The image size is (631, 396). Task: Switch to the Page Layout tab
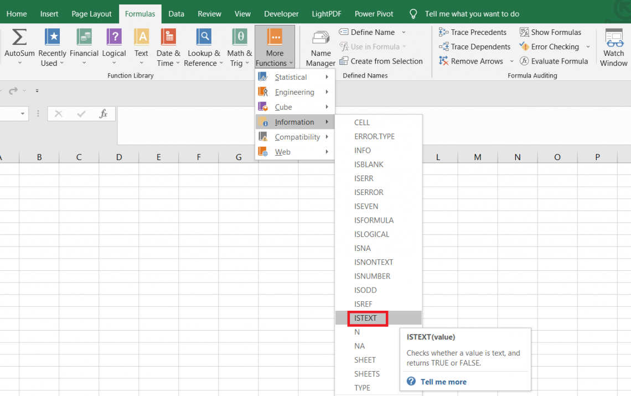[x=91, y=14]
